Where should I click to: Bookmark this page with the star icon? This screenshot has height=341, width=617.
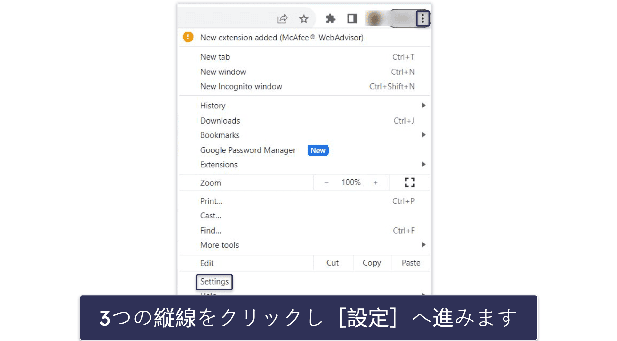point(304,19)
